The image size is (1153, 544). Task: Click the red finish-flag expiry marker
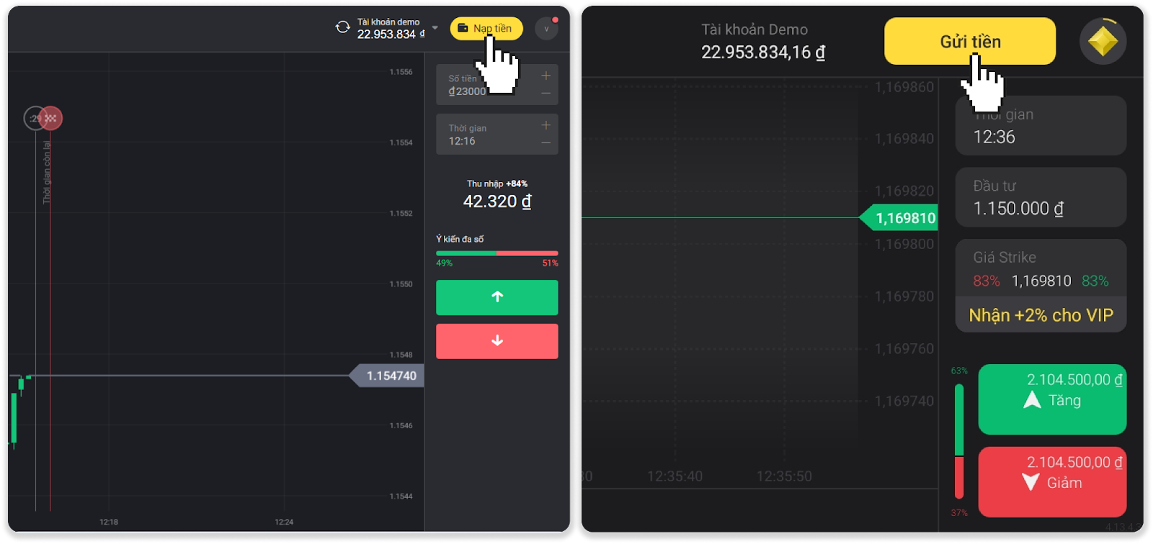click(x=51, y=118)
